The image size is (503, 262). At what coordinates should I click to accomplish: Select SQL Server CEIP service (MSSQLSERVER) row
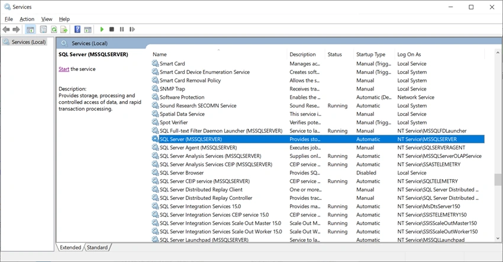click(x=318, y=181)
